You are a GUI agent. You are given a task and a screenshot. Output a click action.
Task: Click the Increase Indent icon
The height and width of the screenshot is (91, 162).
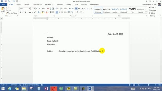tap(73, 9)
